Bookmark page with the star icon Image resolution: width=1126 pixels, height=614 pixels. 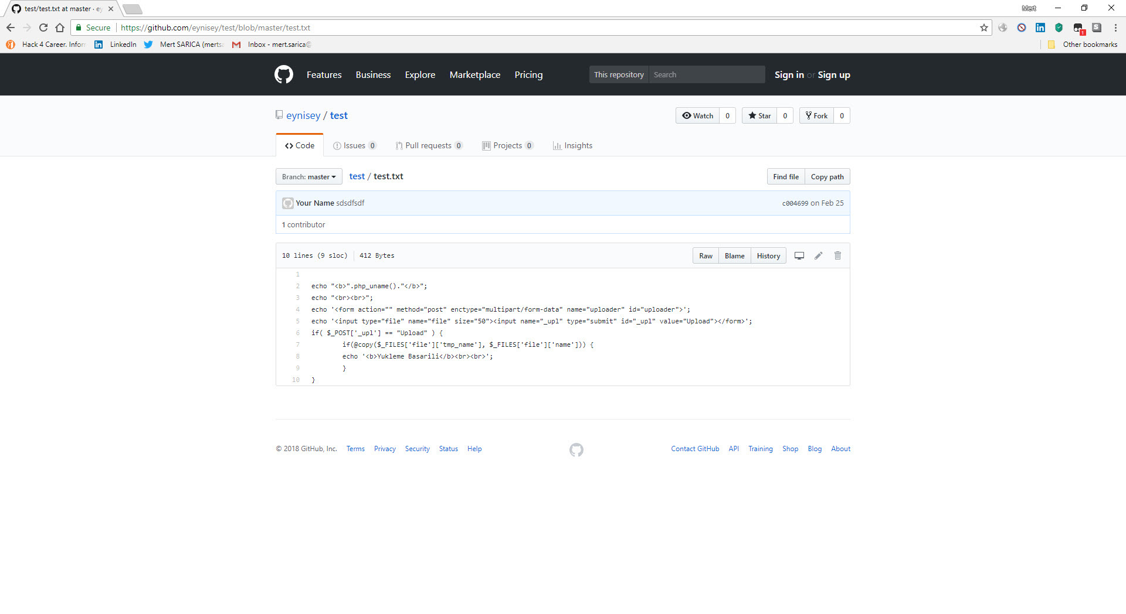(x=983, y=28)
